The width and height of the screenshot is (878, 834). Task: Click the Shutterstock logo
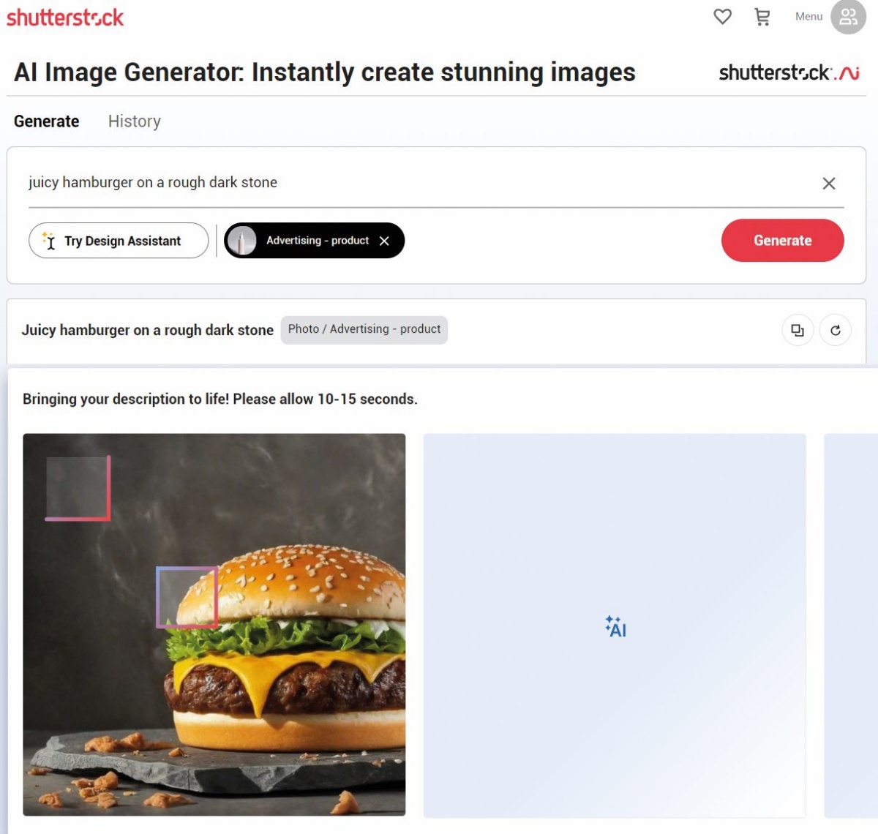(x=65, y=17)
